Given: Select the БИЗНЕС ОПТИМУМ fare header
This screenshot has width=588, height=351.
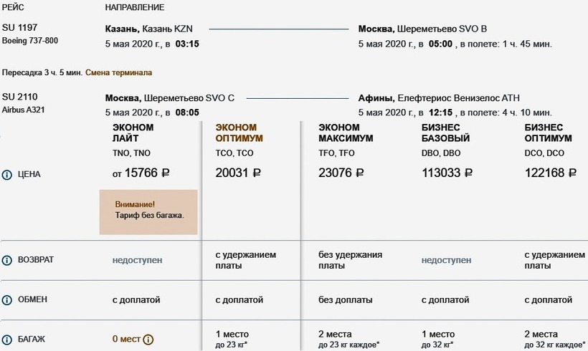Looking at the screenshot, I should pyautogui.click(x=548, y=133).
